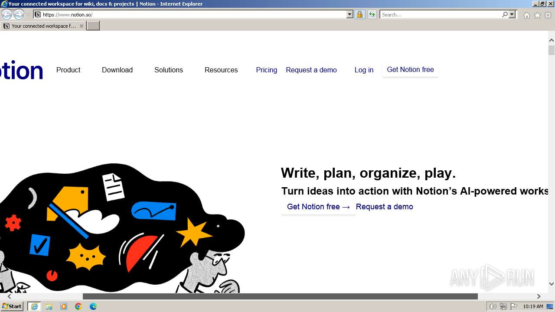Click the security lock icon
Screen dimensions: 555x312
(x=359, y=14)
